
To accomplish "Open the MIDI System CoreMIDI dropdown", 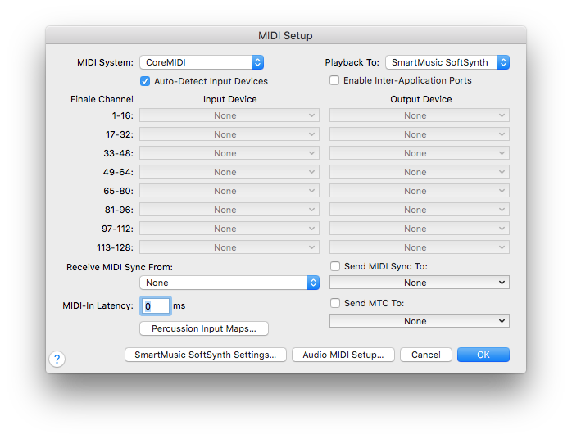I will 202,62.
